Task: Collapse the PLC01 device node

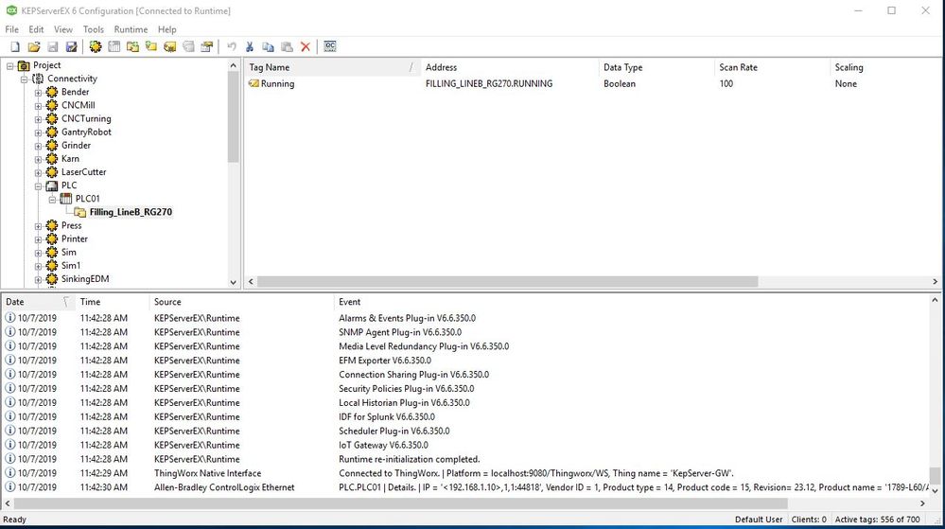Action: coord(52,199)
